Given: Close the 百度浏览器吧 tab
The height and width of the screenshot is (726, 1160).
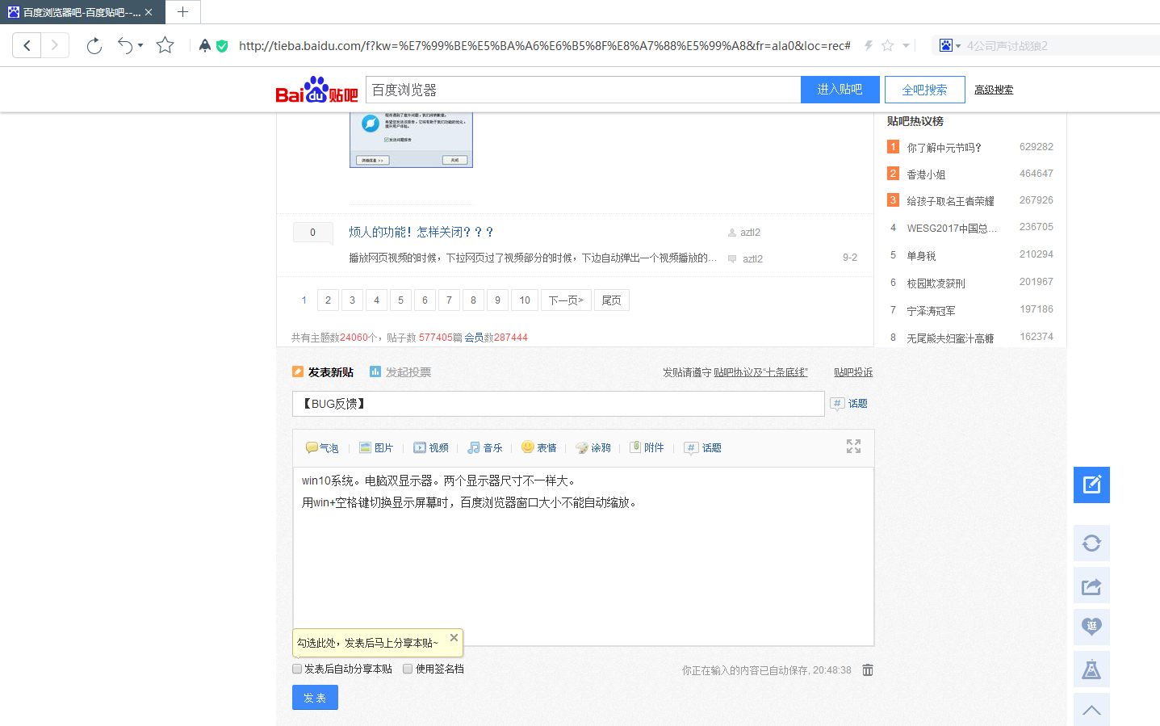Looking at the screenshot, I should click(149, 12).
